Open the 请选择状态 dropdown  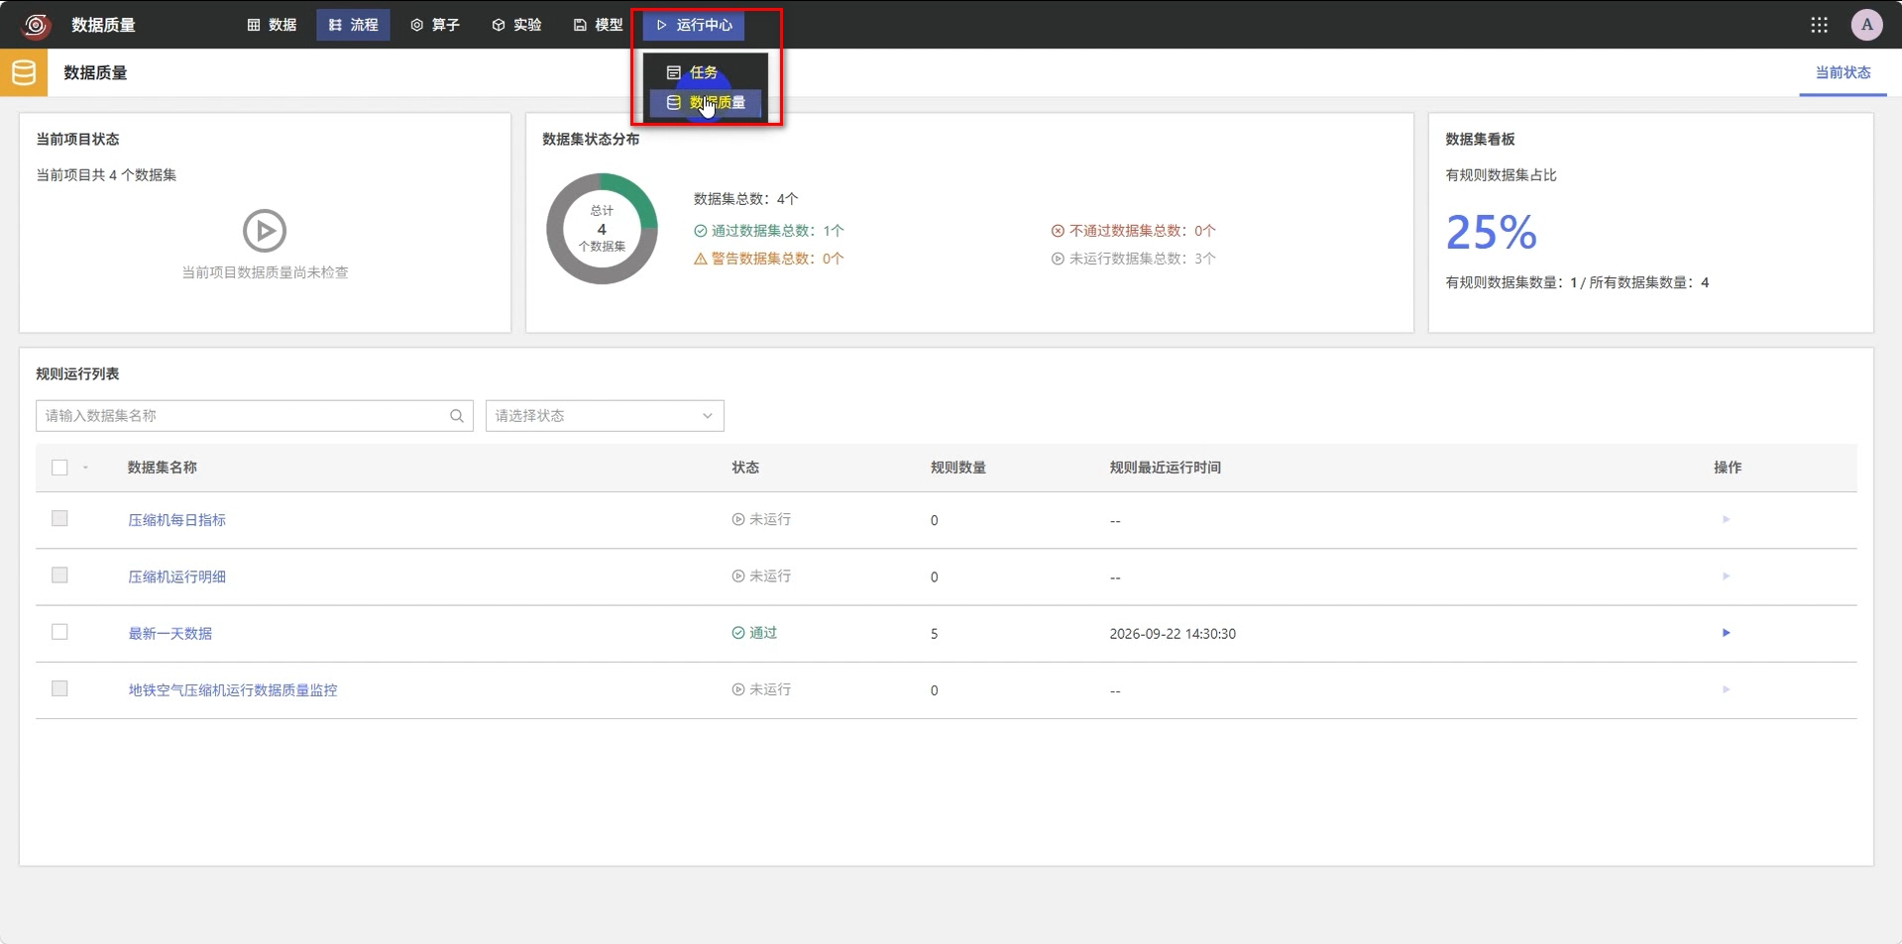click(605, 416)
